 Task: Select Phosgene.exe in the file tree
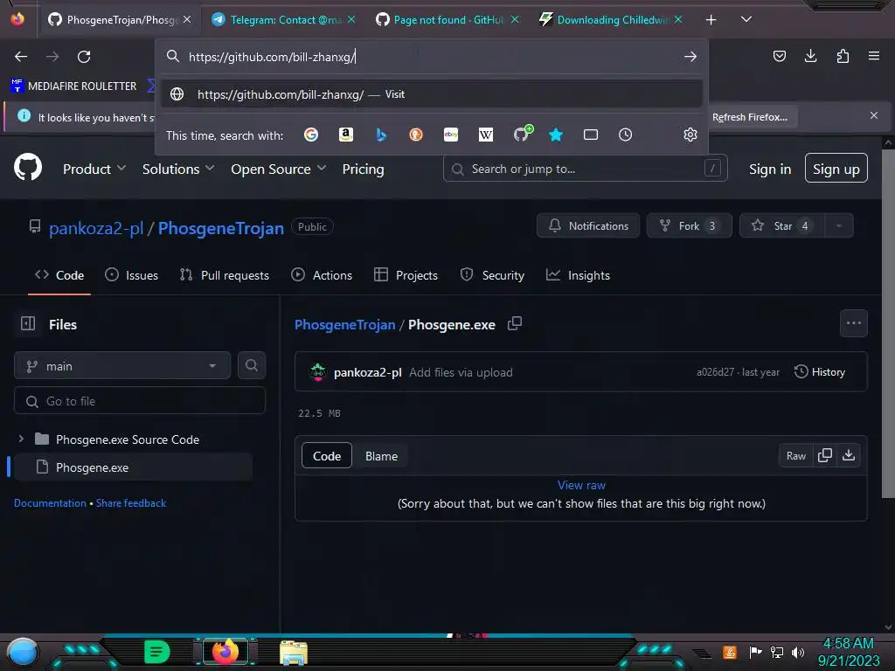pyautogui.click(x=133, y=467)
